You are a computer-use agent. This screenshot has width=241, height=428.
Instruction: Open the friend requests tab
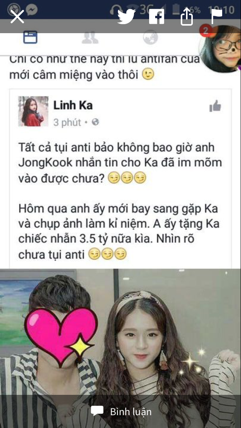(90, 38)
